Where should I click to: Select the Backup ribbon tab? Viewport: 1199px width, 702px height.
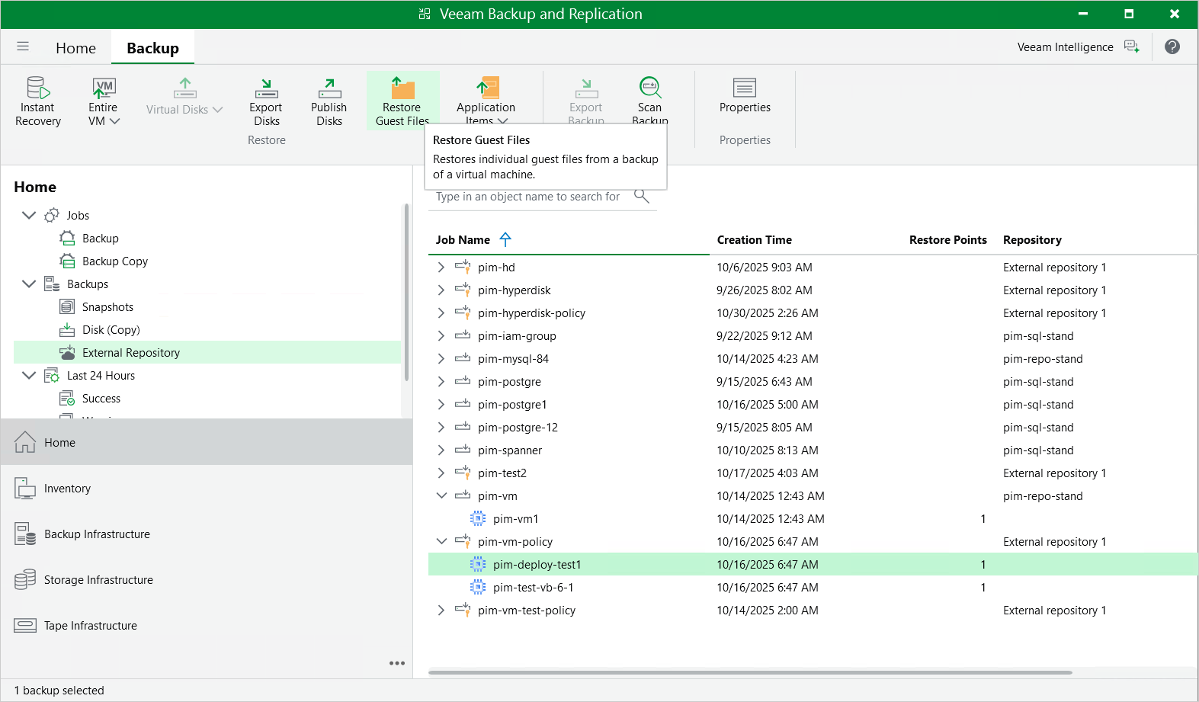point(152,48)
